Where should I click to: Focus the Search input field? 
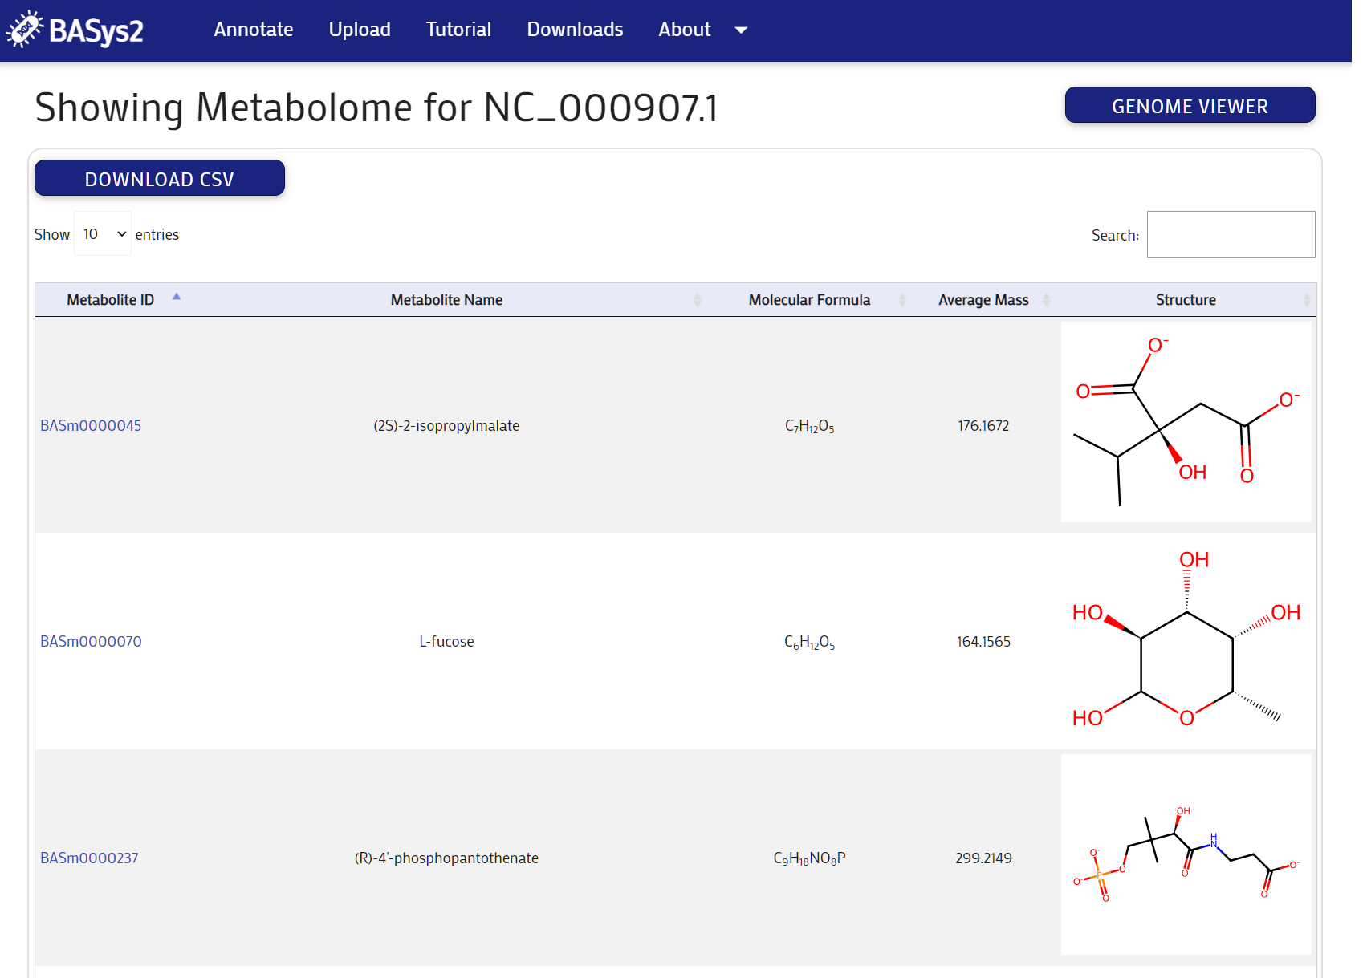point(1231,234)
